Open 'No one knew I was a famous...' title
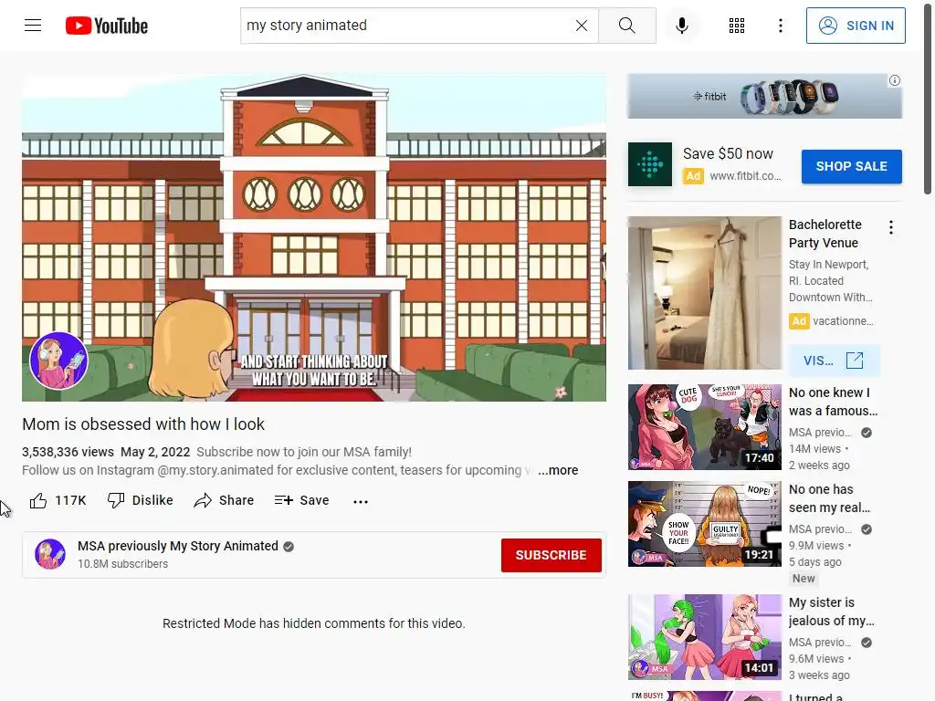Viewport: 935px width, 701px height. pyautogui.click(x=833, y=402)
